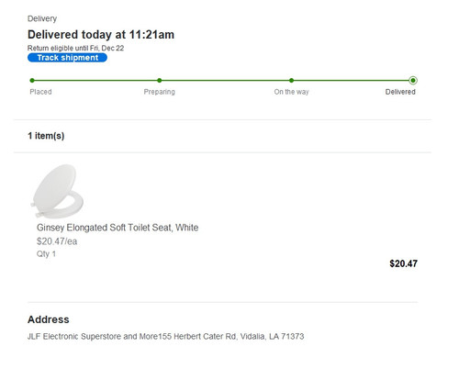The image size is (459, 380).
Task: Click the 1 item(s) heading
Action: [x=46, y=136]
